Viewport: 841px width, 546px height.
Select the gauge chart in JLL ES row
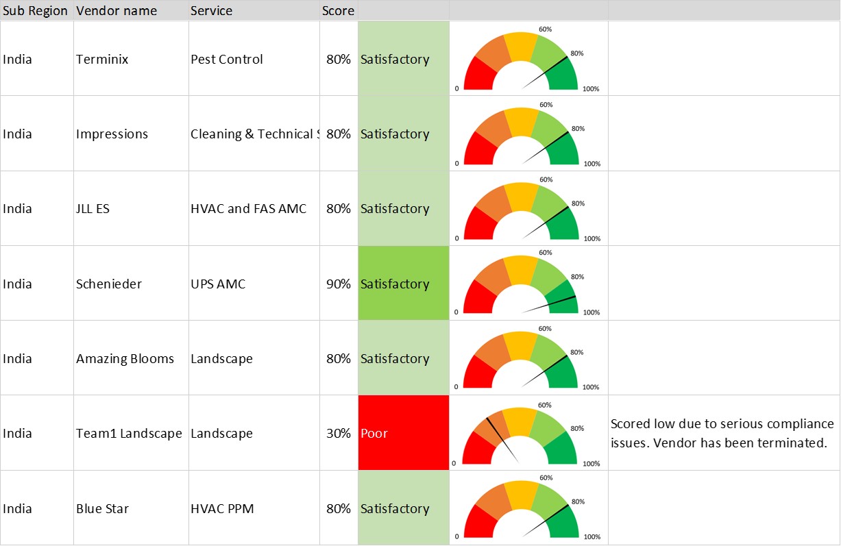[x=527, y=209]
